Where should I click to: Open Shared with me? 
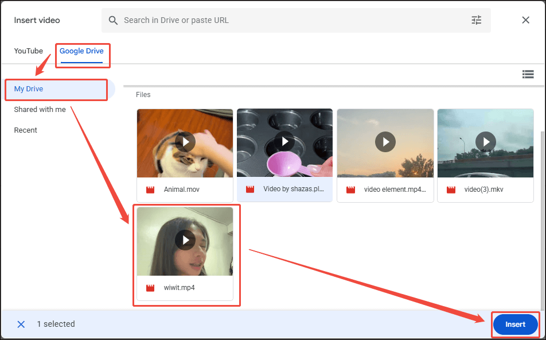point(40,110)
